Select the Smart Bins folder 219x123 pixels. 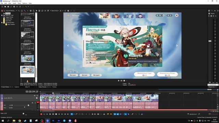pos(8,20)
